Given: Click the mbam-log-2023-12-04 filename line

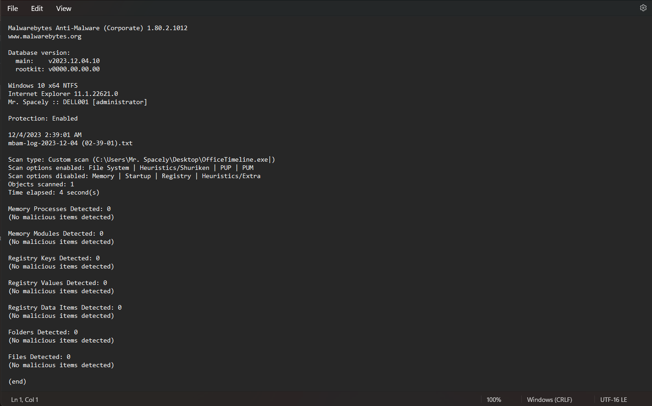Looking at the screenshot, I should 70,143.
